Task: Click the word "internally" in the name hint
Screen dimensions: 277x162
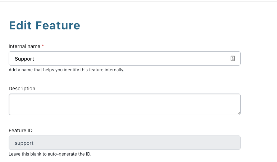Action: point(114,70)
